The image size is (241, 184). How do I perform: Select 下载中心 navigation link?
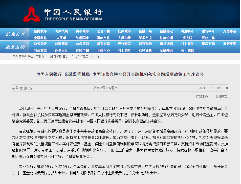click(103, 50)
